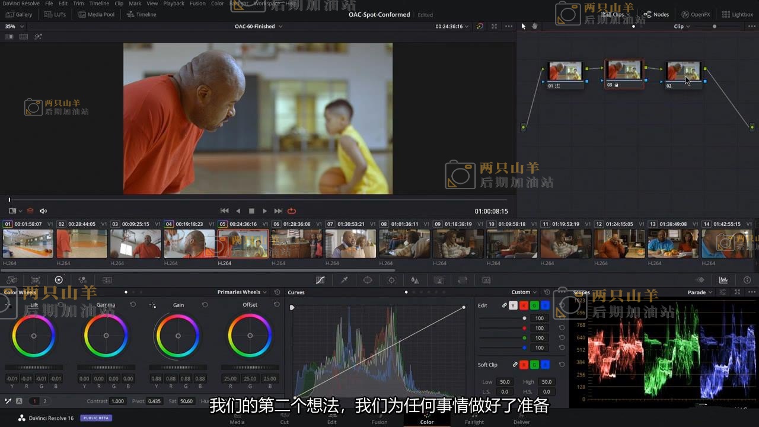759x427 pixels.
Task: Show the OpenFX panel
Action: 696,14
